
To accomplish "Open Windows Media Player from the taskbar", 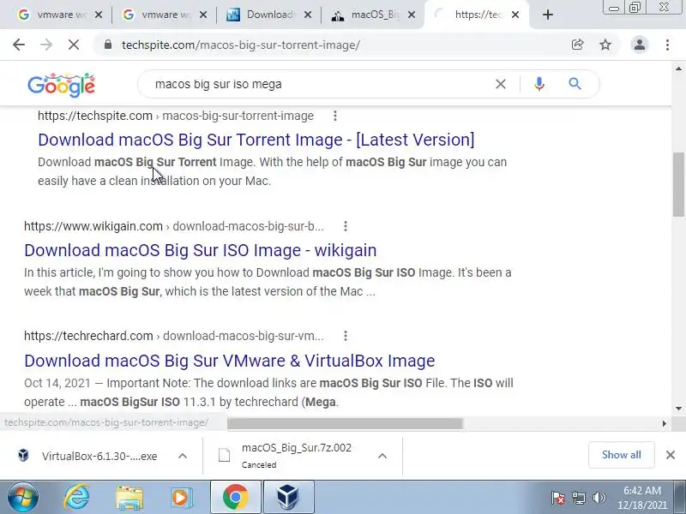I will [x=181, y=498].
